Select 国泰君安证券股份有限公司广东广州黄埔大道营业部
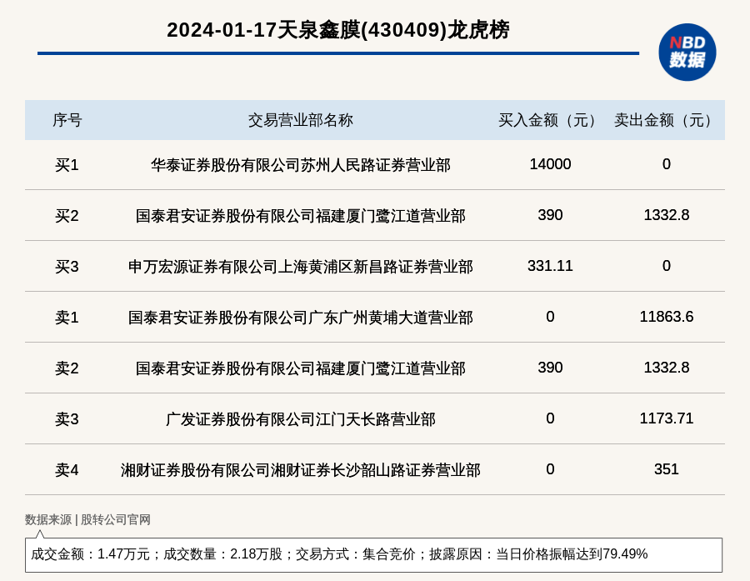The width and height of the screenshot is (750, 581). pos(300,318)
